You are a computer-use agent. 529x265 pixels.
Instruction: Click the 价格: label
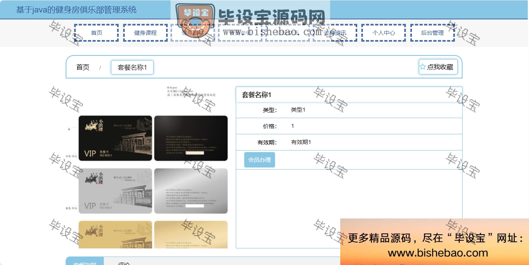pos(270,126)
